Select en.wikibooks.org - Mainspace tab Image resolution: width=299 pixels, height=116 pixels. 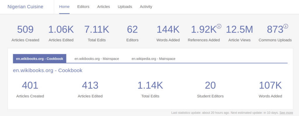[x=97, y=59]
